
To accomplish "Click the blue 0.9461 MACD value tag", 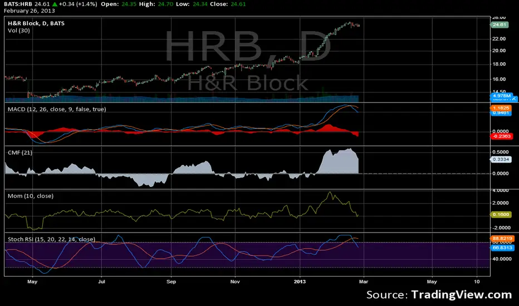I will point(501,113).
